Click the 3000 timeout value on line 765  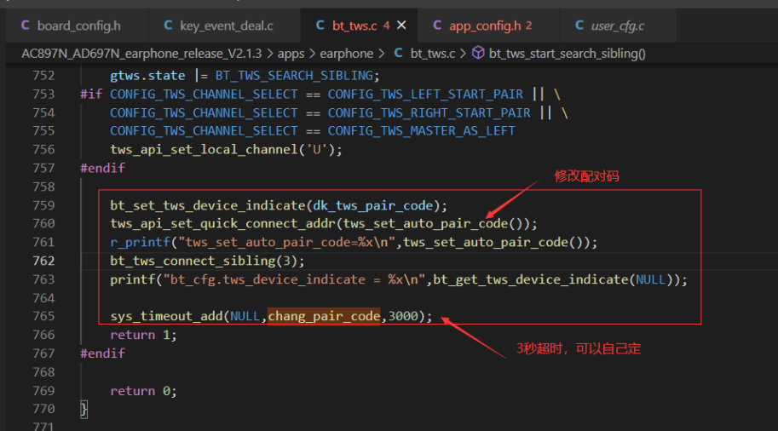pyautogui.click(x=403, y=316)
